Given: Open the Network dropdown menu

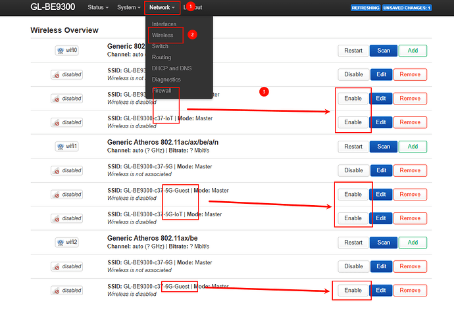Looking at the screenshot, I should (x=162, y=8).
